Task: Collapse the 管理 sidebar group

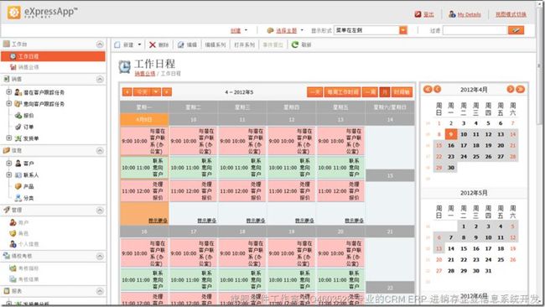Action: 100,210
